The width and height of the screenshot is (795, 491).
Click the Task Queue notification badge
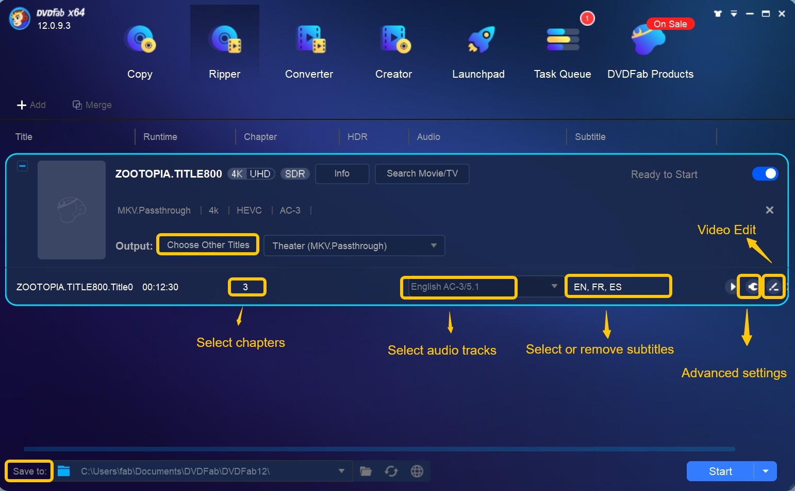(x=587, y=19)
